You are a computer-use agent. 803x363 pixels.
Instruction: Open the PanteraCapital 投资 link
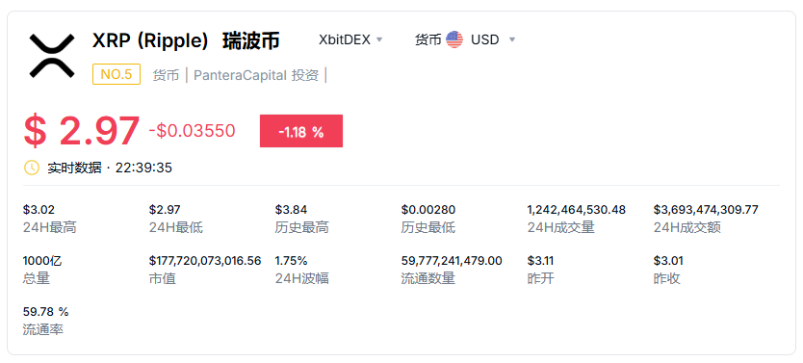(256, 75)
